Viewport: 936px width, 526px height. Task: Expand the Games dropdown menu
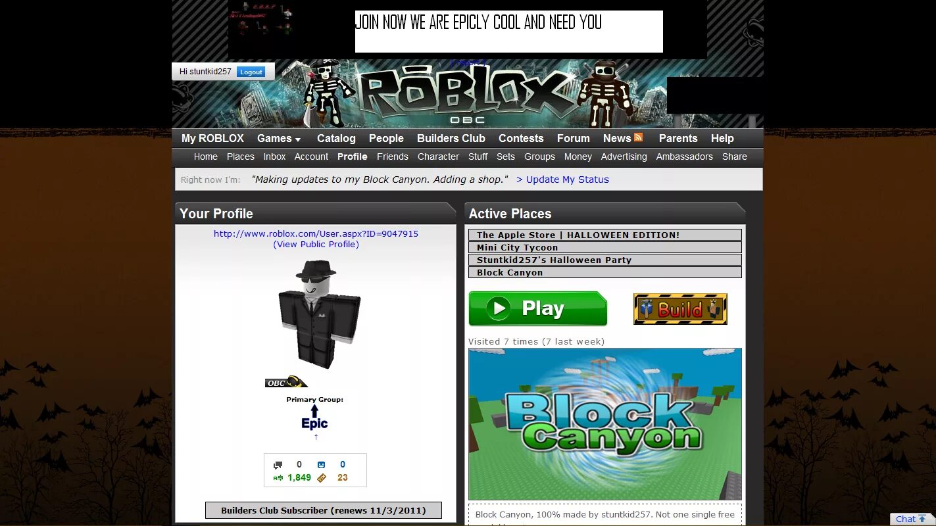pos(279,138)
